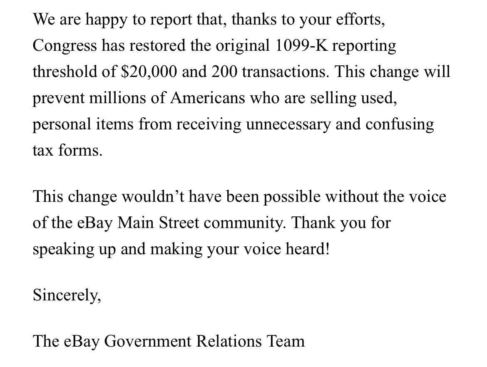487x367 pixels.
Task: Click the word 'Sincerely,'
Action: 67,295
